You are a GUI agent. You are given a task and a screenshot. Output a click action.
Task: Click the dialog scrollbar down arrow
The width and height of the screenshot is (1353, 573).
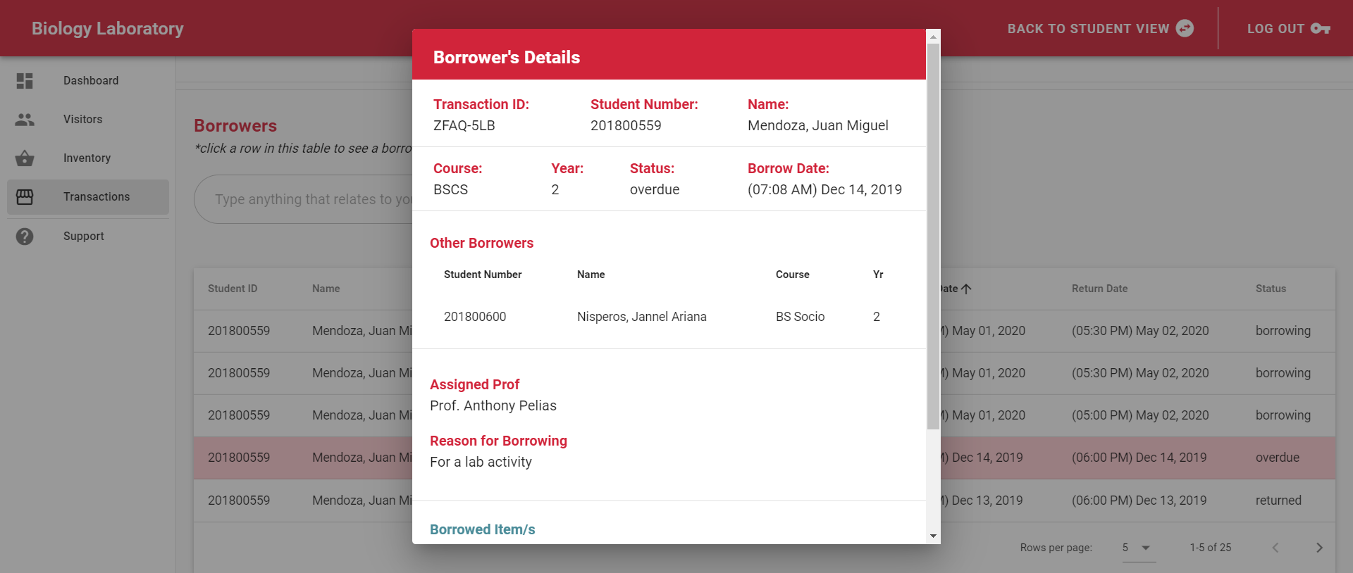933,536
